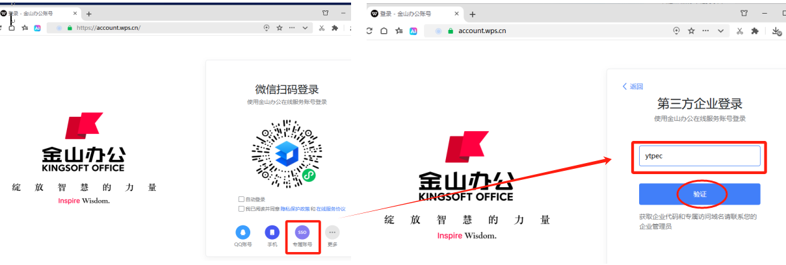The width and height of the screenshot is (786, 265).
Task: Tick the 我已阅读并同意 agreement checkbox
Action: click(x=241, y=209)
